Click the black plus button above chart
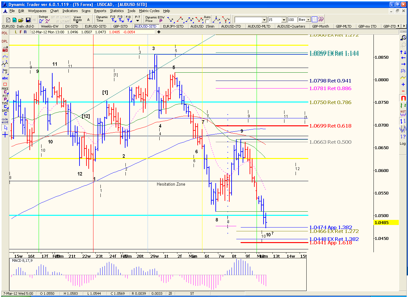408x297 pixels. (159, 32)
